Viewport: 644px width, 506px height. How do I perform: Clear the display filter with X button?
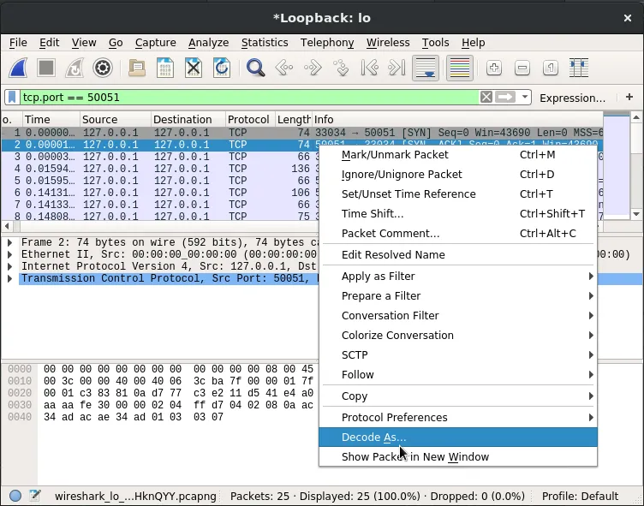tap(486, 98)
